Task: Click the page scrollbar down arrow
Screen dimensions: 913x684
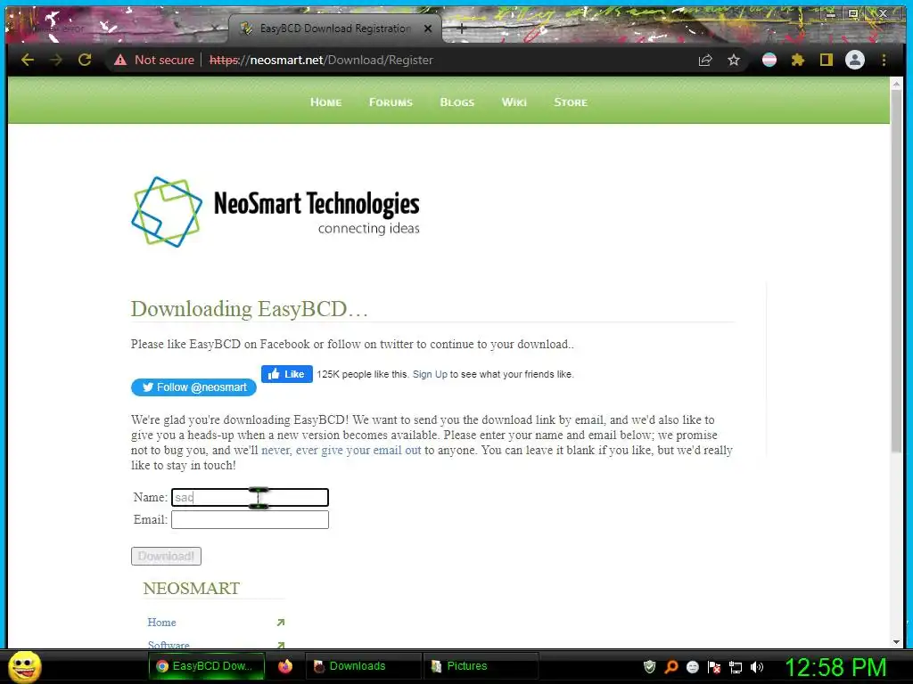Action: click(x=896, y=642)
